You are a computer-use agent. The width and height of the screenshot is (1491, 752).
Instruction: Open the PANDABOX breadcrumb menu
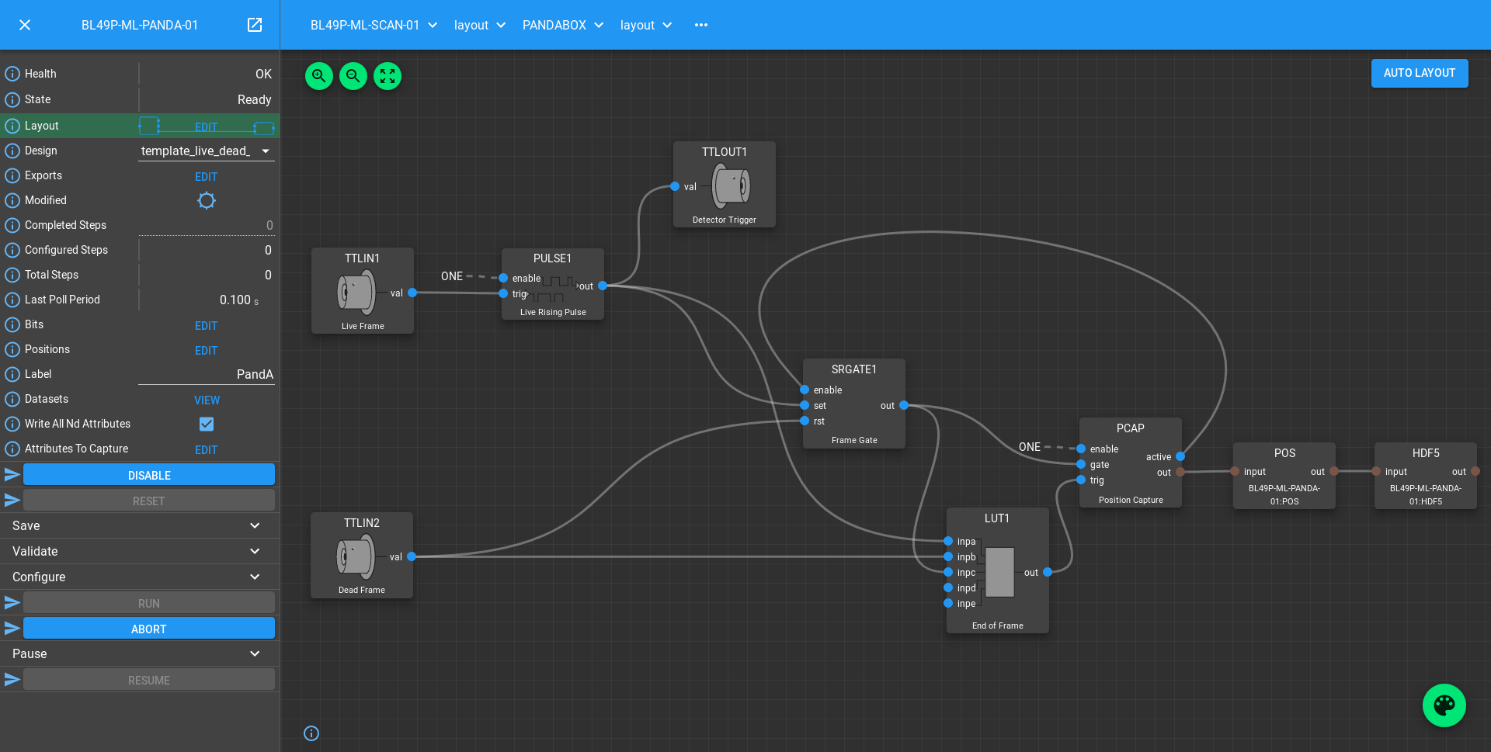(563, 25)
